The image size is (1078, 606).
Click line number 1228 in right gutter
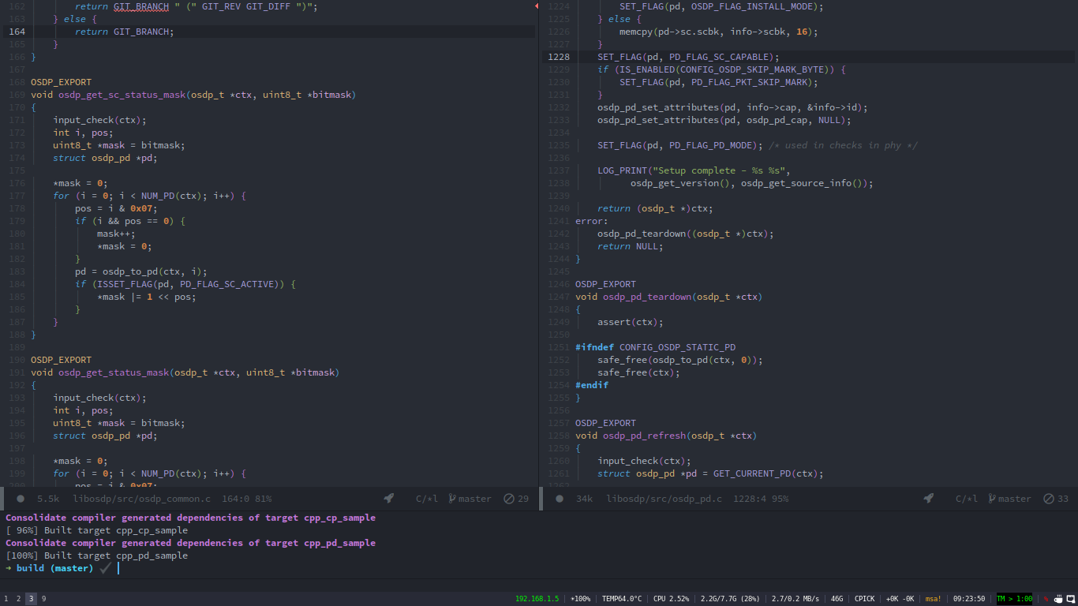click(x=559, y=57)
